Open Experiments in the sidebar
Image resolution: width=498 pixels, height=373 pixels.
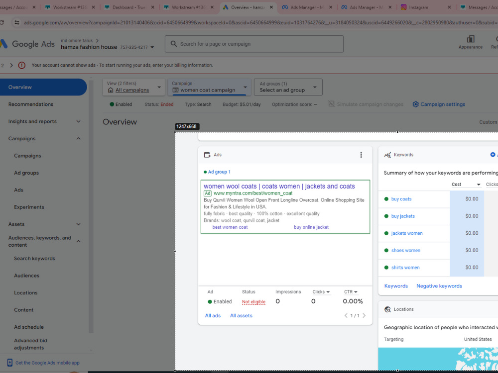pyautogui.click(x=29, y=207)
